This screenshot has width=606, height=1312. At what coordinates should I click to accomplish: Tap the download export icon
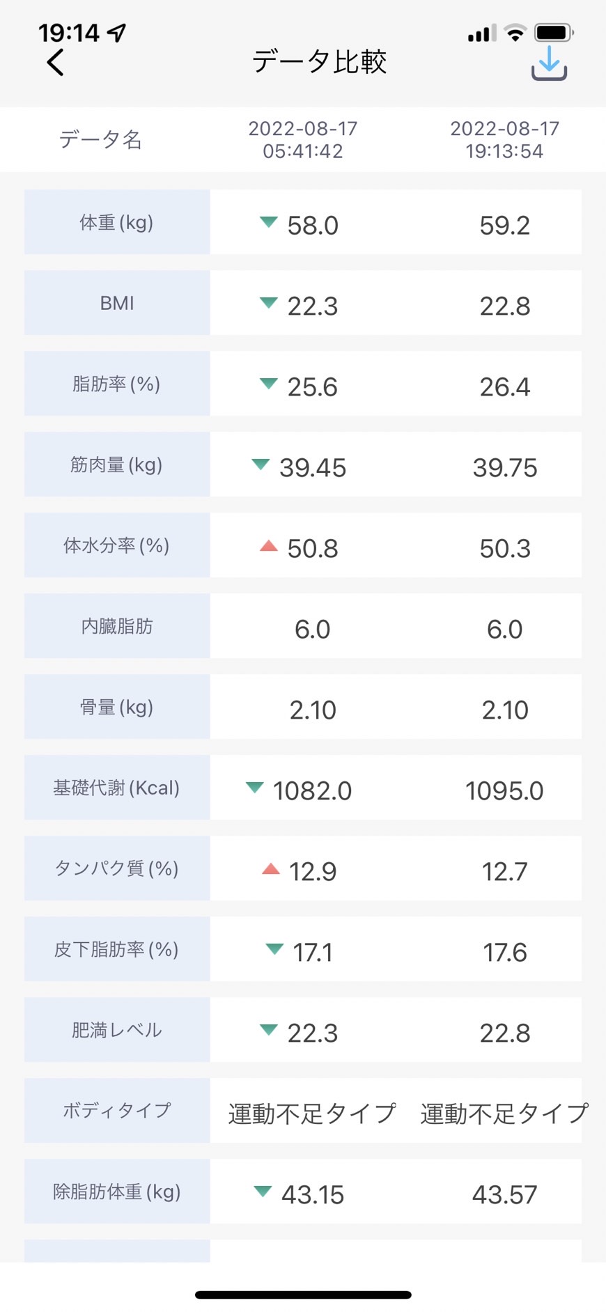549,63
